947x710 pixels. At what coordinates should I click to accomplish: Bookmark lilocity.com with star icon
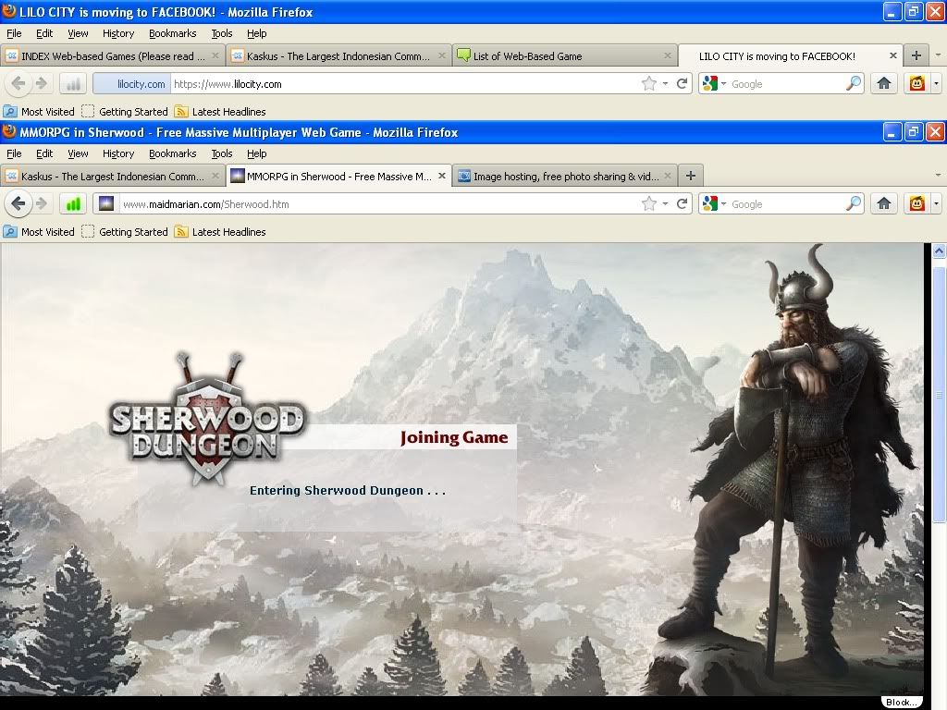point(648,84)
